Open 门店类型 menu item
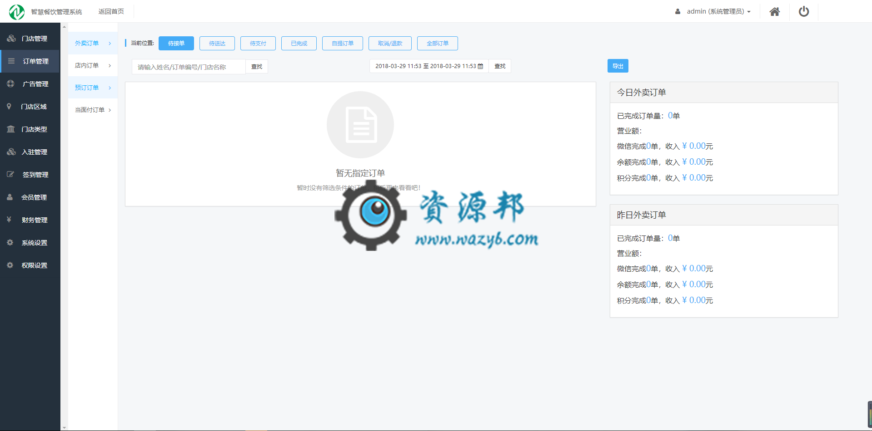Viewport: 872px width, 431px height. [30, 129]
